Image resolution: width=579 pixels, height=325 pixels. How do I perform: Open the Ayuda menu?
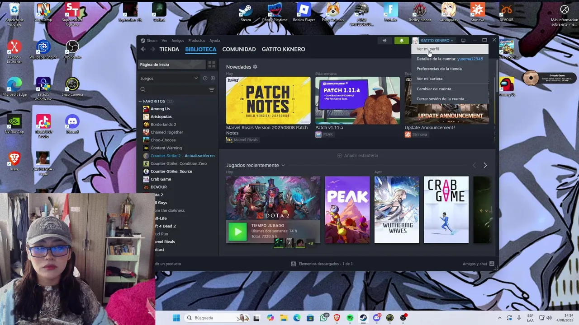[215, 41]
